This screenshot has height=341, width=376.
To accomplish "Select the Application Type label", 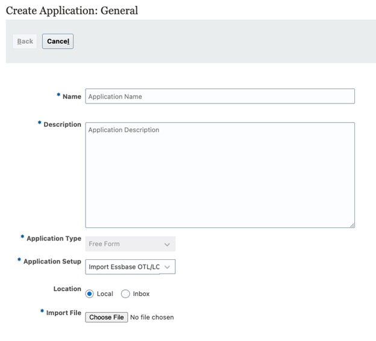I will pyautogui.click(x=54, y=239).
